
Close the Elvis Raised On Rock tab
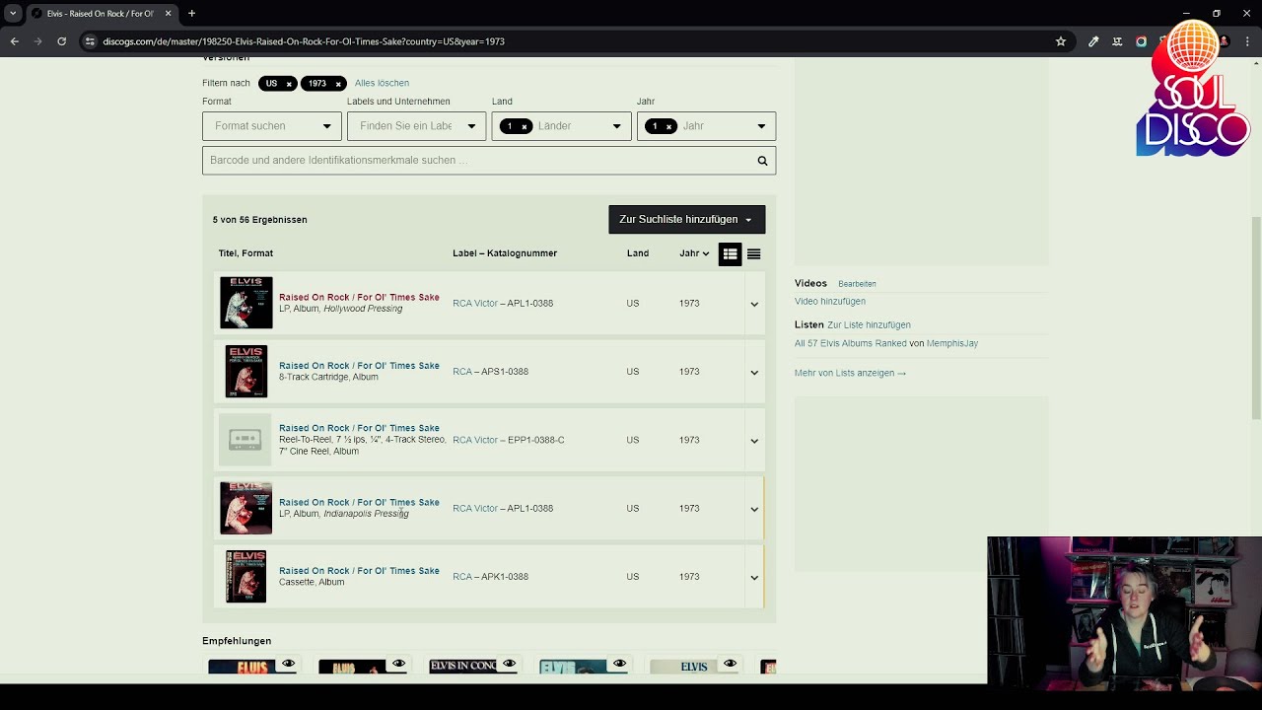click(x=168, y=13)
